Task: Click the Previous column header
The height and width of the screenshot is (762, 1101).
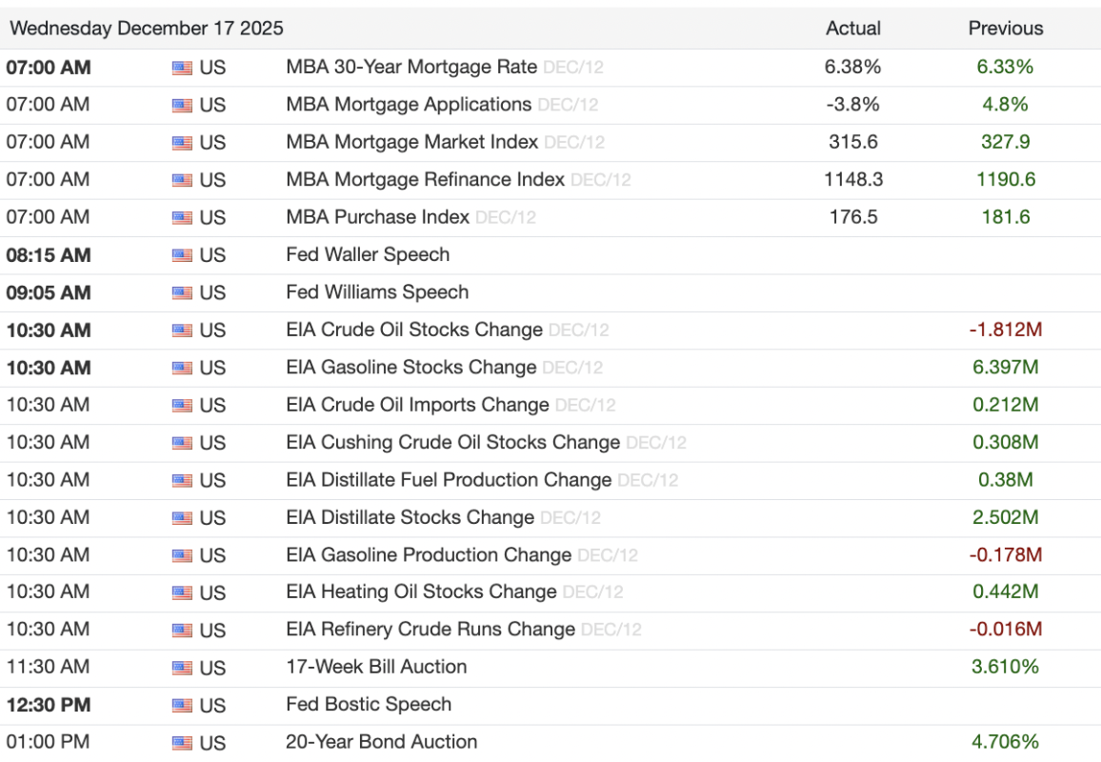Action: 1005,29
